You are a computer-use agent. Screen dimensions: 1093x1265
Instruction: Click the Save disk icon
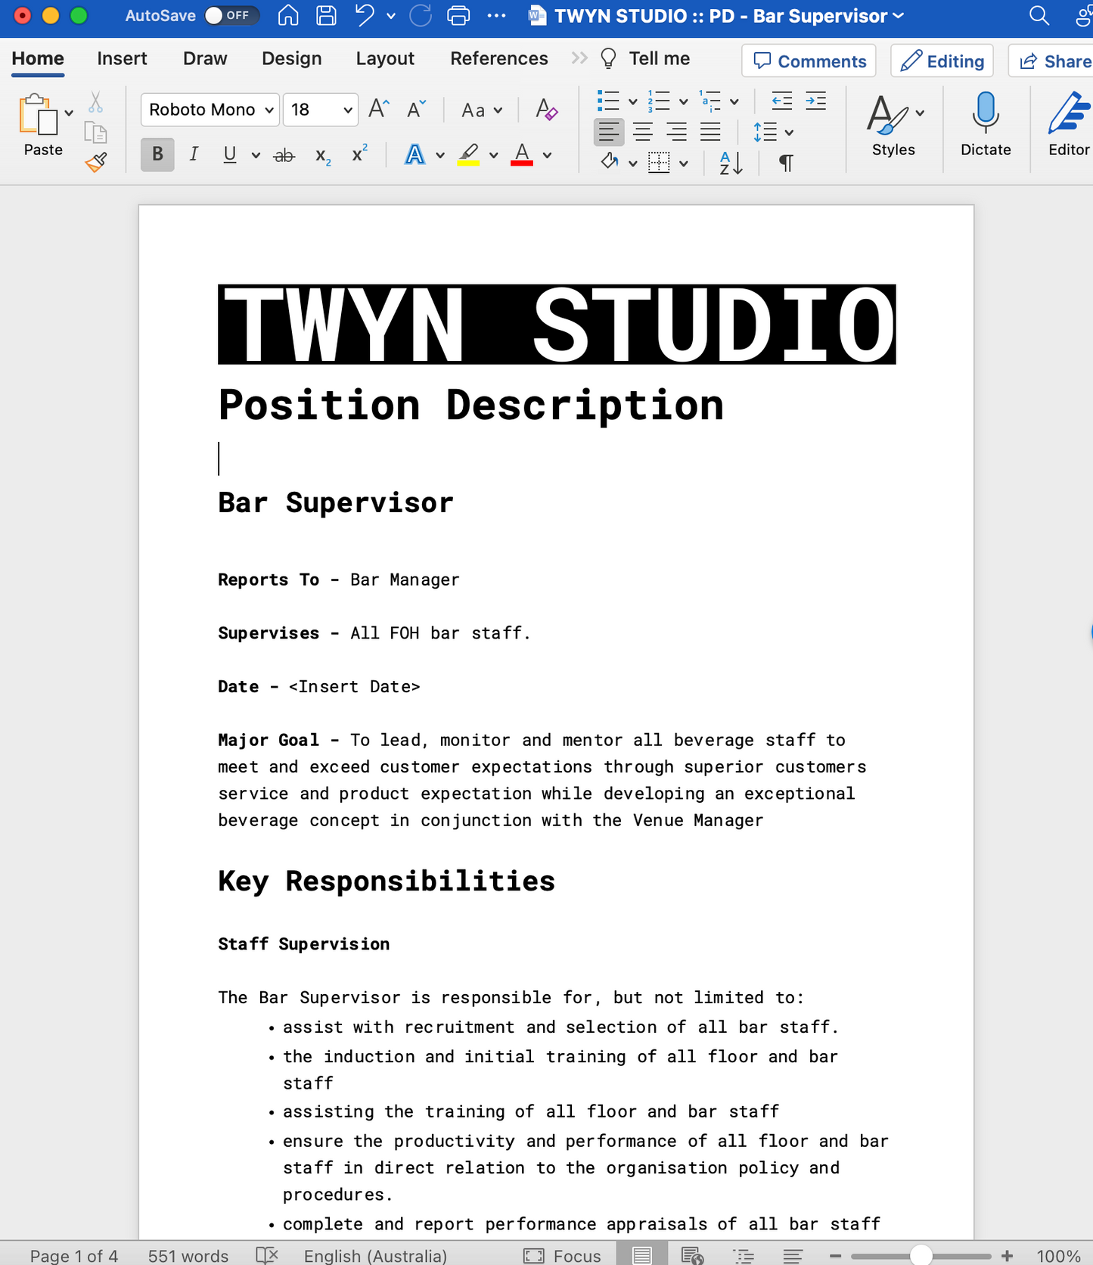click(326, 15)
